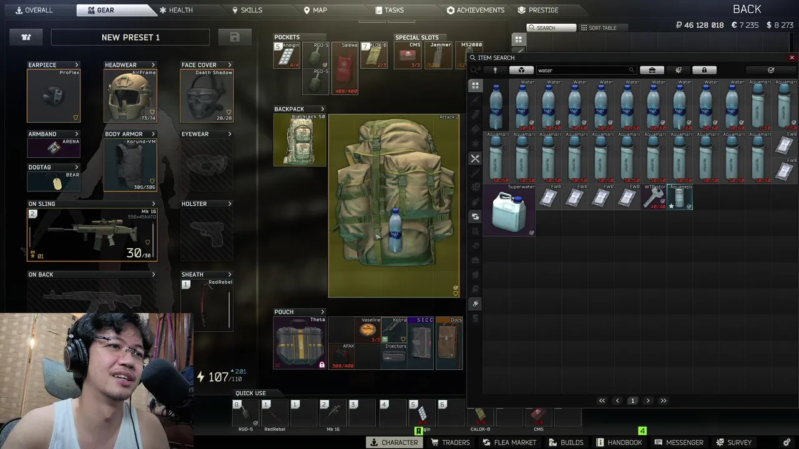Toggle the gear-shaped filter in Item Search
The height and width of the screenshot is (449, 799).
[x=679, y=70]
